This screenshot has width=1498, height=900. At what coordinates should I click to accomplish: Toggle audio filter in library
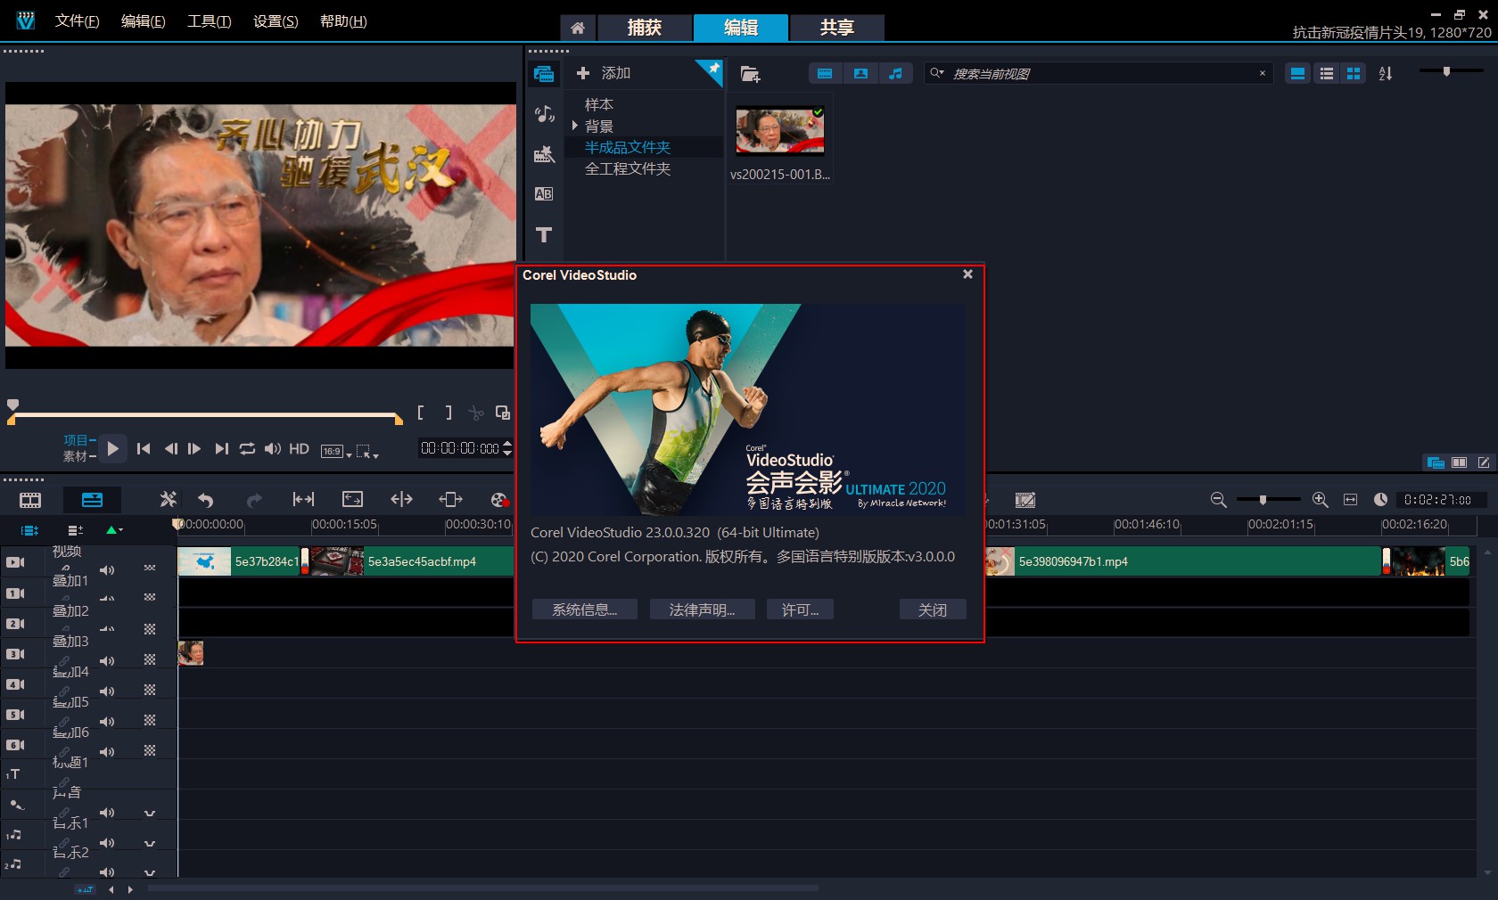click(x=895, y=74)
